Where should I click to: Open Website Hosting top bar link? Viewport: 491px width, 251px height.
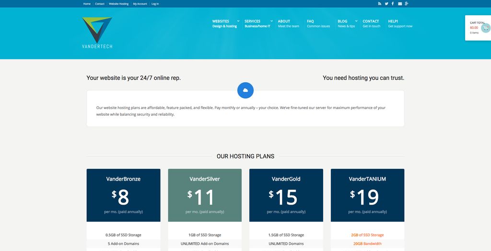click(119, 4)
